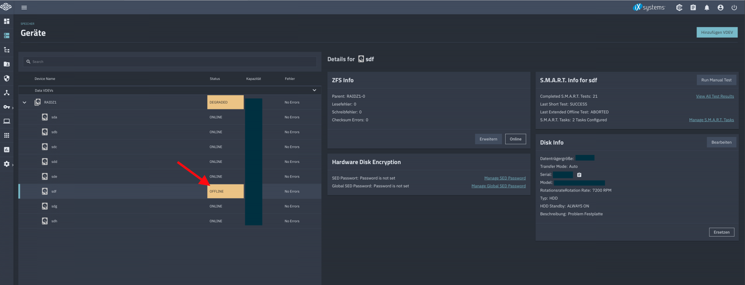This screenshot has height=285, width=745.
Task: Click the Erweitern button
Action: click(488, 139)
